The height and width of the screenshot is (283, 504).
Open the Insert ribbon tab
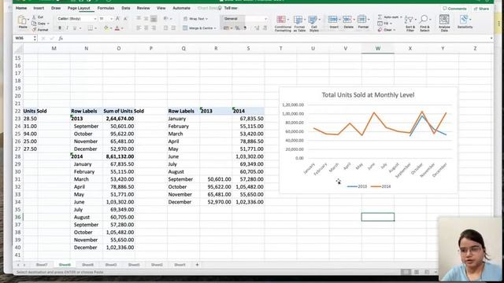[x=39, y=8]
